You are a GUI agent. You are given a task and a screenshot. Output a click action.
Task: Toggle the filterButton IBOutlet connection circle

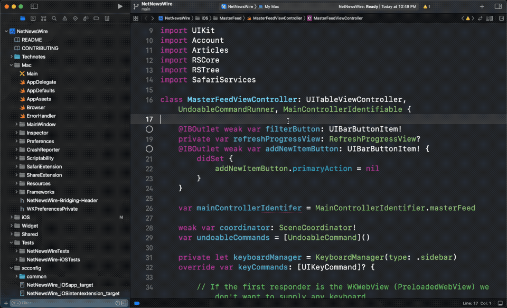[x=149, y=129]
